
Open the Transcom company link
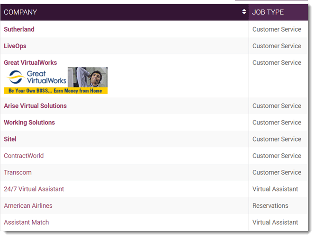coord(18,172)
